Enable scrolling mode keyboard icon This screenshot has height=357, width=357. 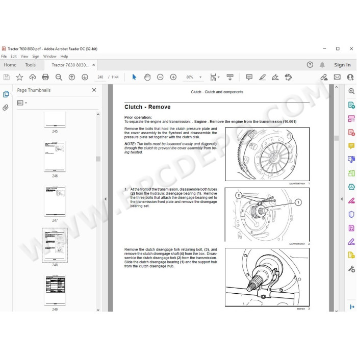[x=230, y=77]
